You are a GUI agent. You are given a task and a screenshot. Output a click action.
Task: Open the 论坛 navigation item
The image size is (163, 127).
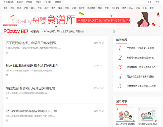tap(138, 8)
